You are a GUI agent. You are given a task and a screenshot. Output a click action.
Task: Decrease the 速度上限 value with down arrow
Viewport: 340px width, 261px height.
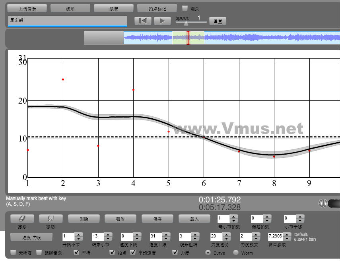[x=166, y=239]
